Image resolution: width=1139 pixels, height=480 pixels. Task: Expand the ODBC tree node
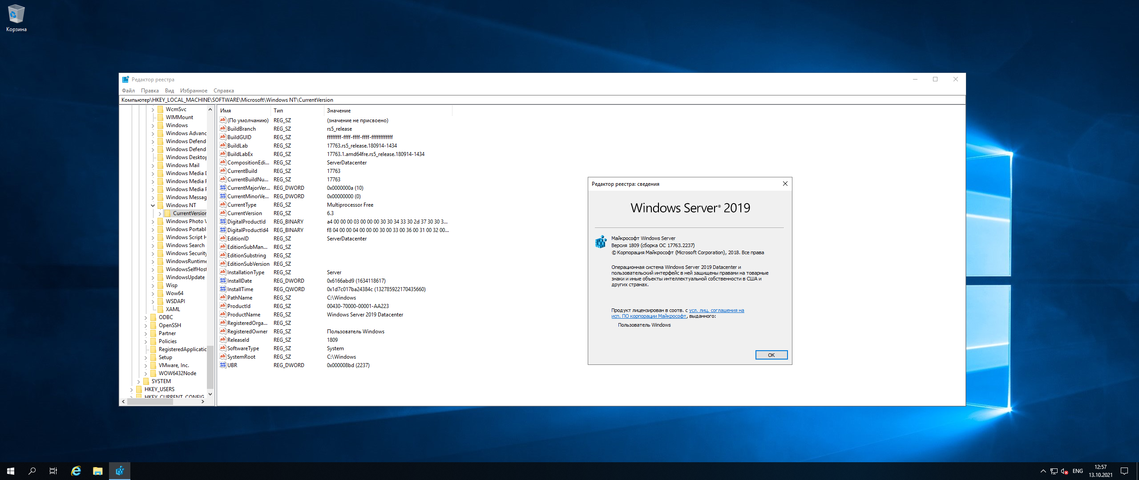tap(146, 317)
